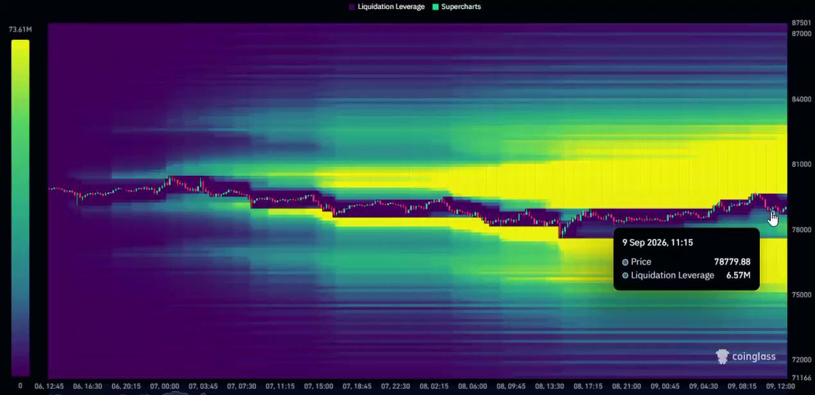Image resolution: width=815 pixels, height=395 pixels.
Task: Toggle the Supercharts legend series
Action: (456, 7)
